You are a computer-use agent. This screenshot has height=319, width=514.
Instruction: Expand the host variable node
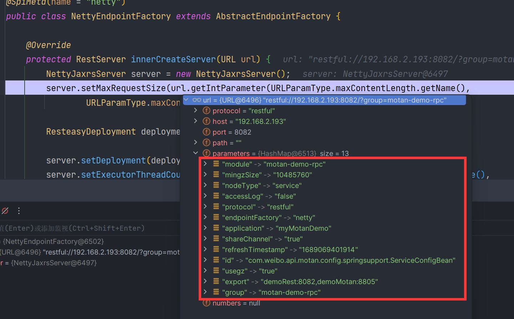(195, 121)
